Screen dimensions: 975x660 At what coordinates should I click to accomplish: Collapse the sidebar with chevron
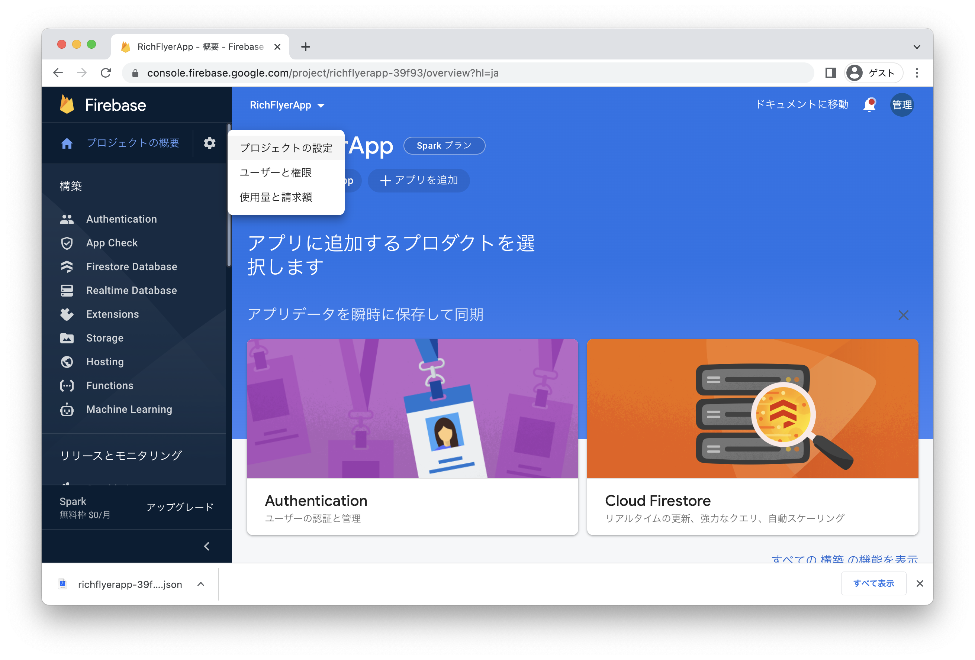pos(206,546)
